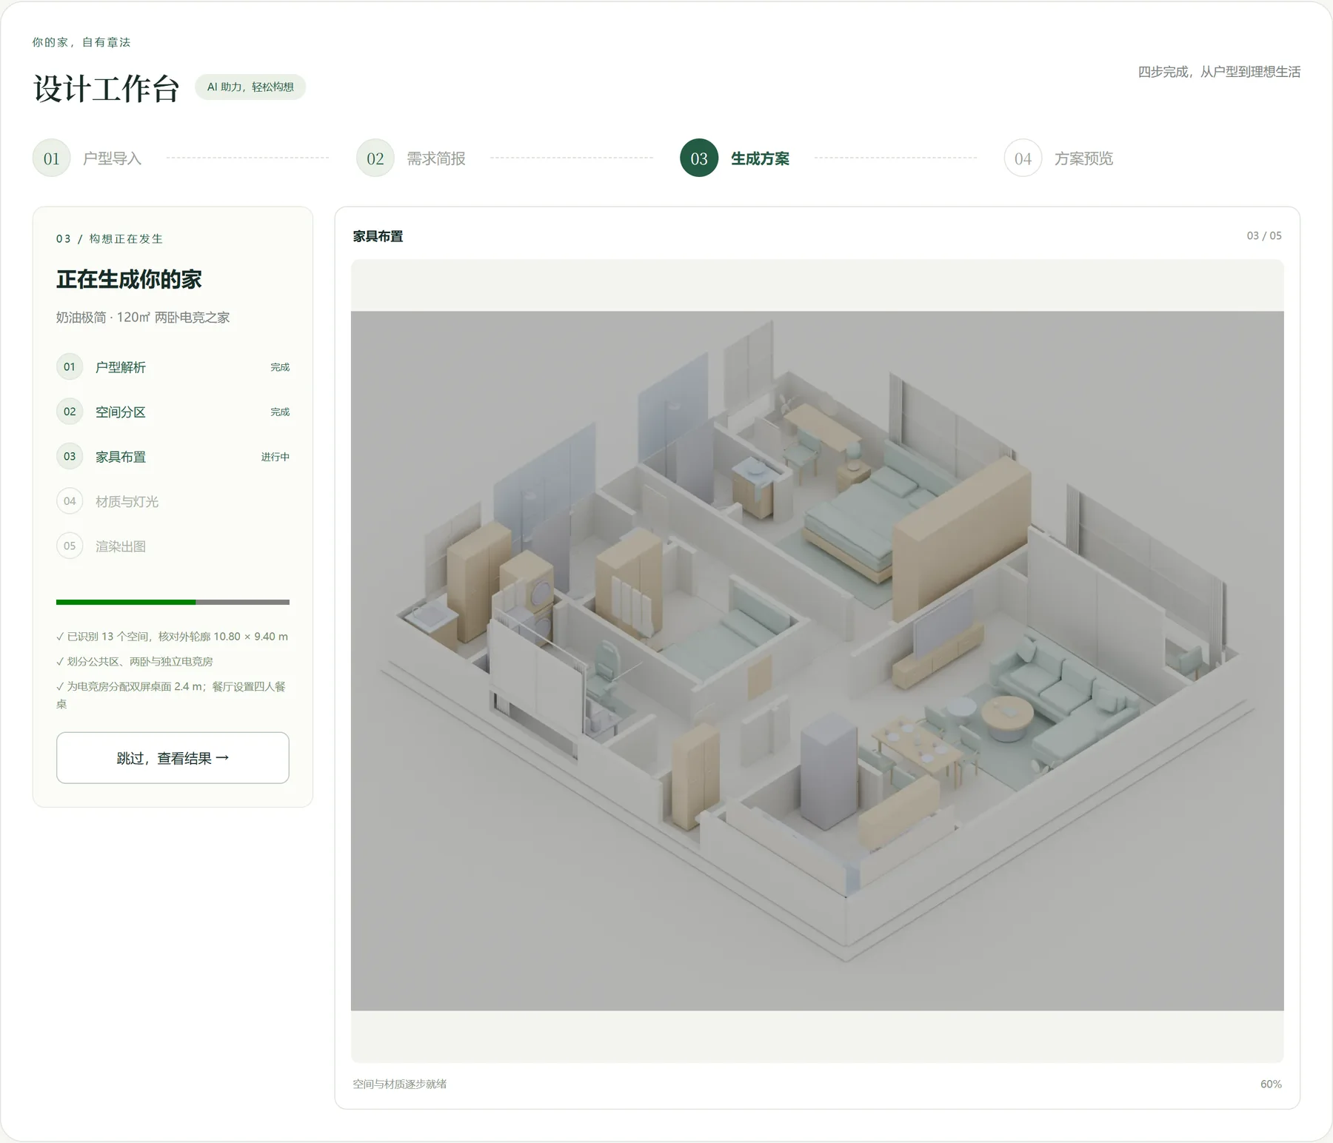
Task: Click the 进行中 status next to 家具布置
Action: point(275,457)
